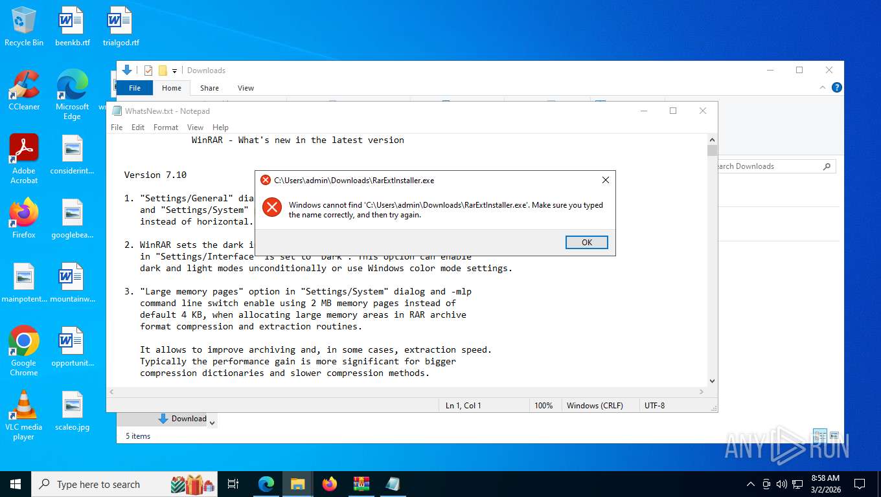Open Notepad's View menu

195,127
